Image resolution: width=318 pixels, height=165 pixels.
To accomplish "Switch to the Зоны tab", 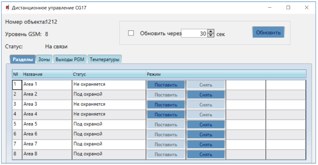I will 44,60.
